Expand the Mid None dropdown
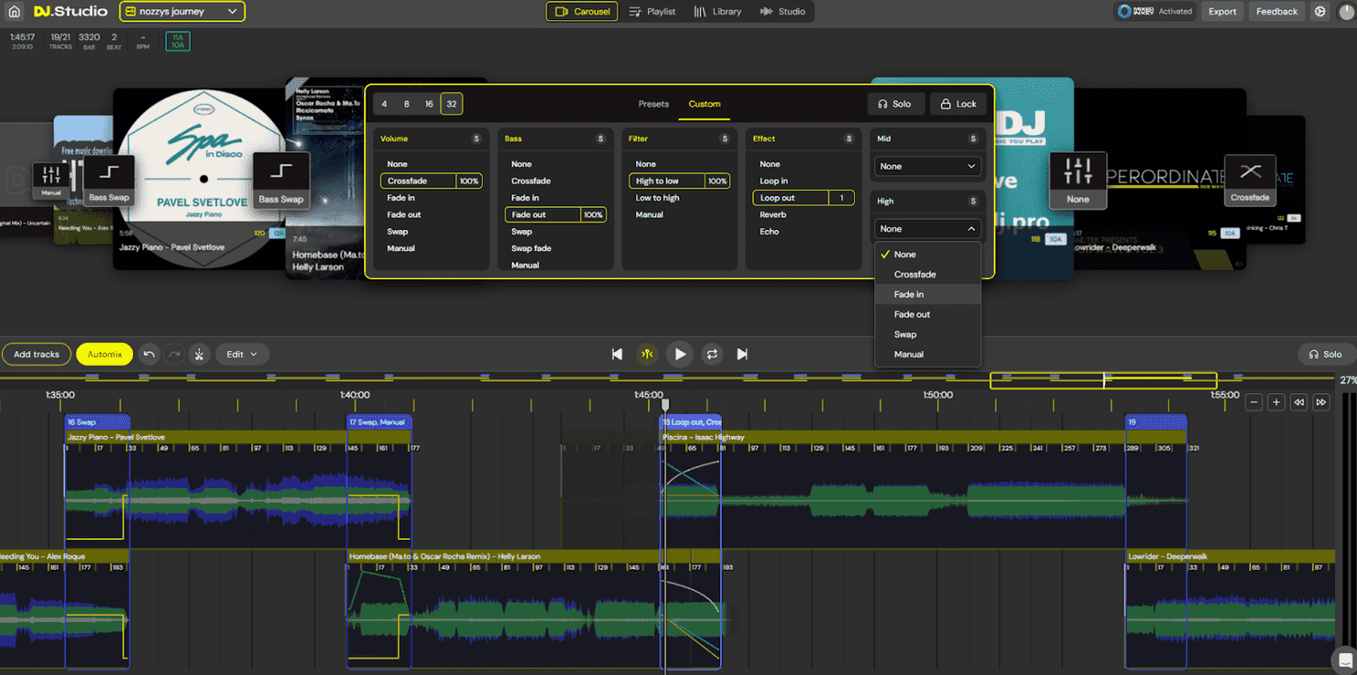 pos(926,166)
